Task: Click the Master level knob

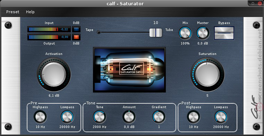Action: (203, 33)
